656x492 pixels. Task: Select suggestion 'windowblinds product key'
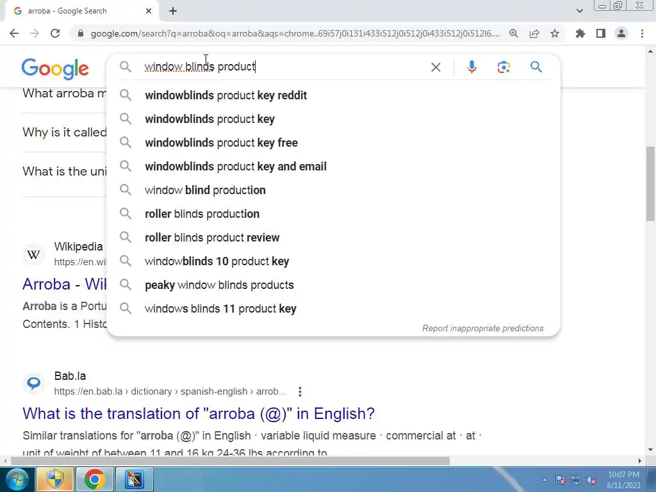pyautogui.click(x=333, y=119)
